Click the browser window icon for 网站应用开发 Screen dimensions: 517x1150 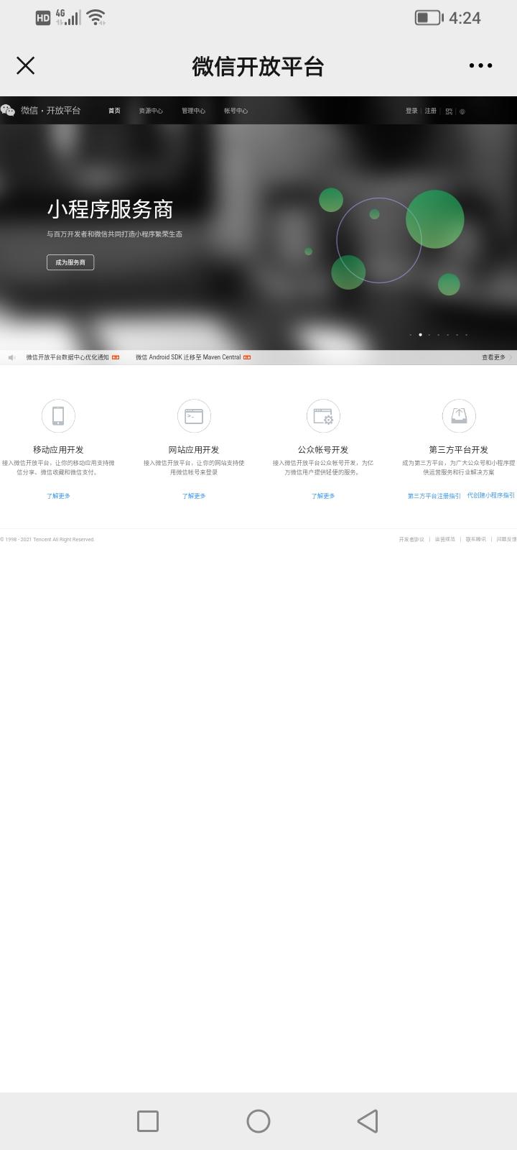pos(194,415)
